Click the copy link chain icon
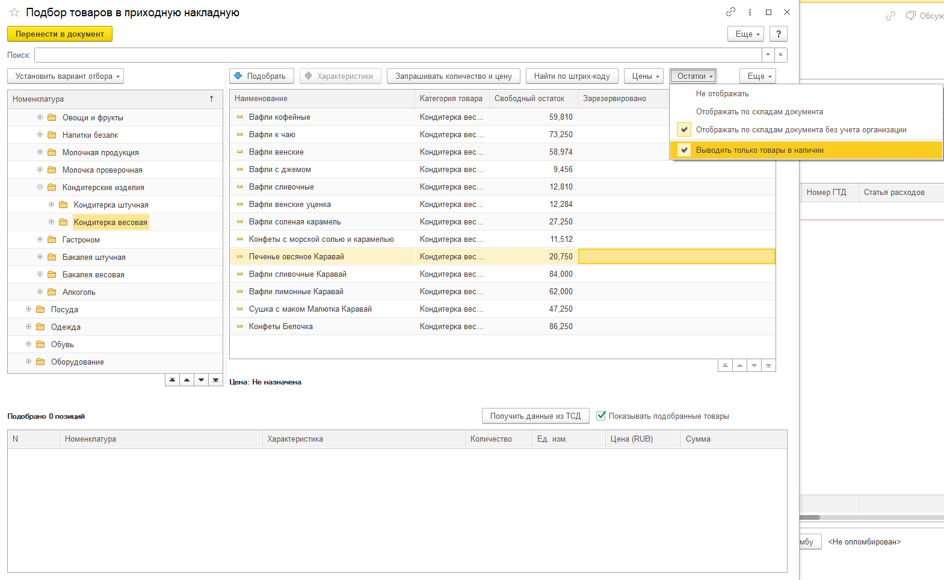This screenshot has width=944, height=580. tap(730, 12)
